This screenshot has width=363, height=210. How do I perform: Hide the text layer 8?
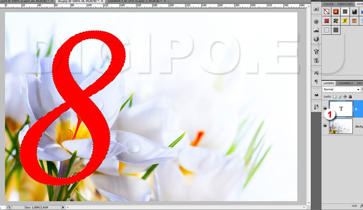325,108
